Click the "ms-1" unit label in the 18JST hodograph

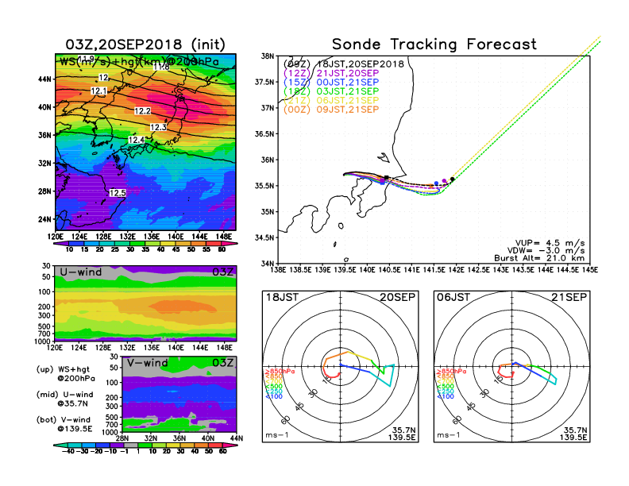[277, 435]
